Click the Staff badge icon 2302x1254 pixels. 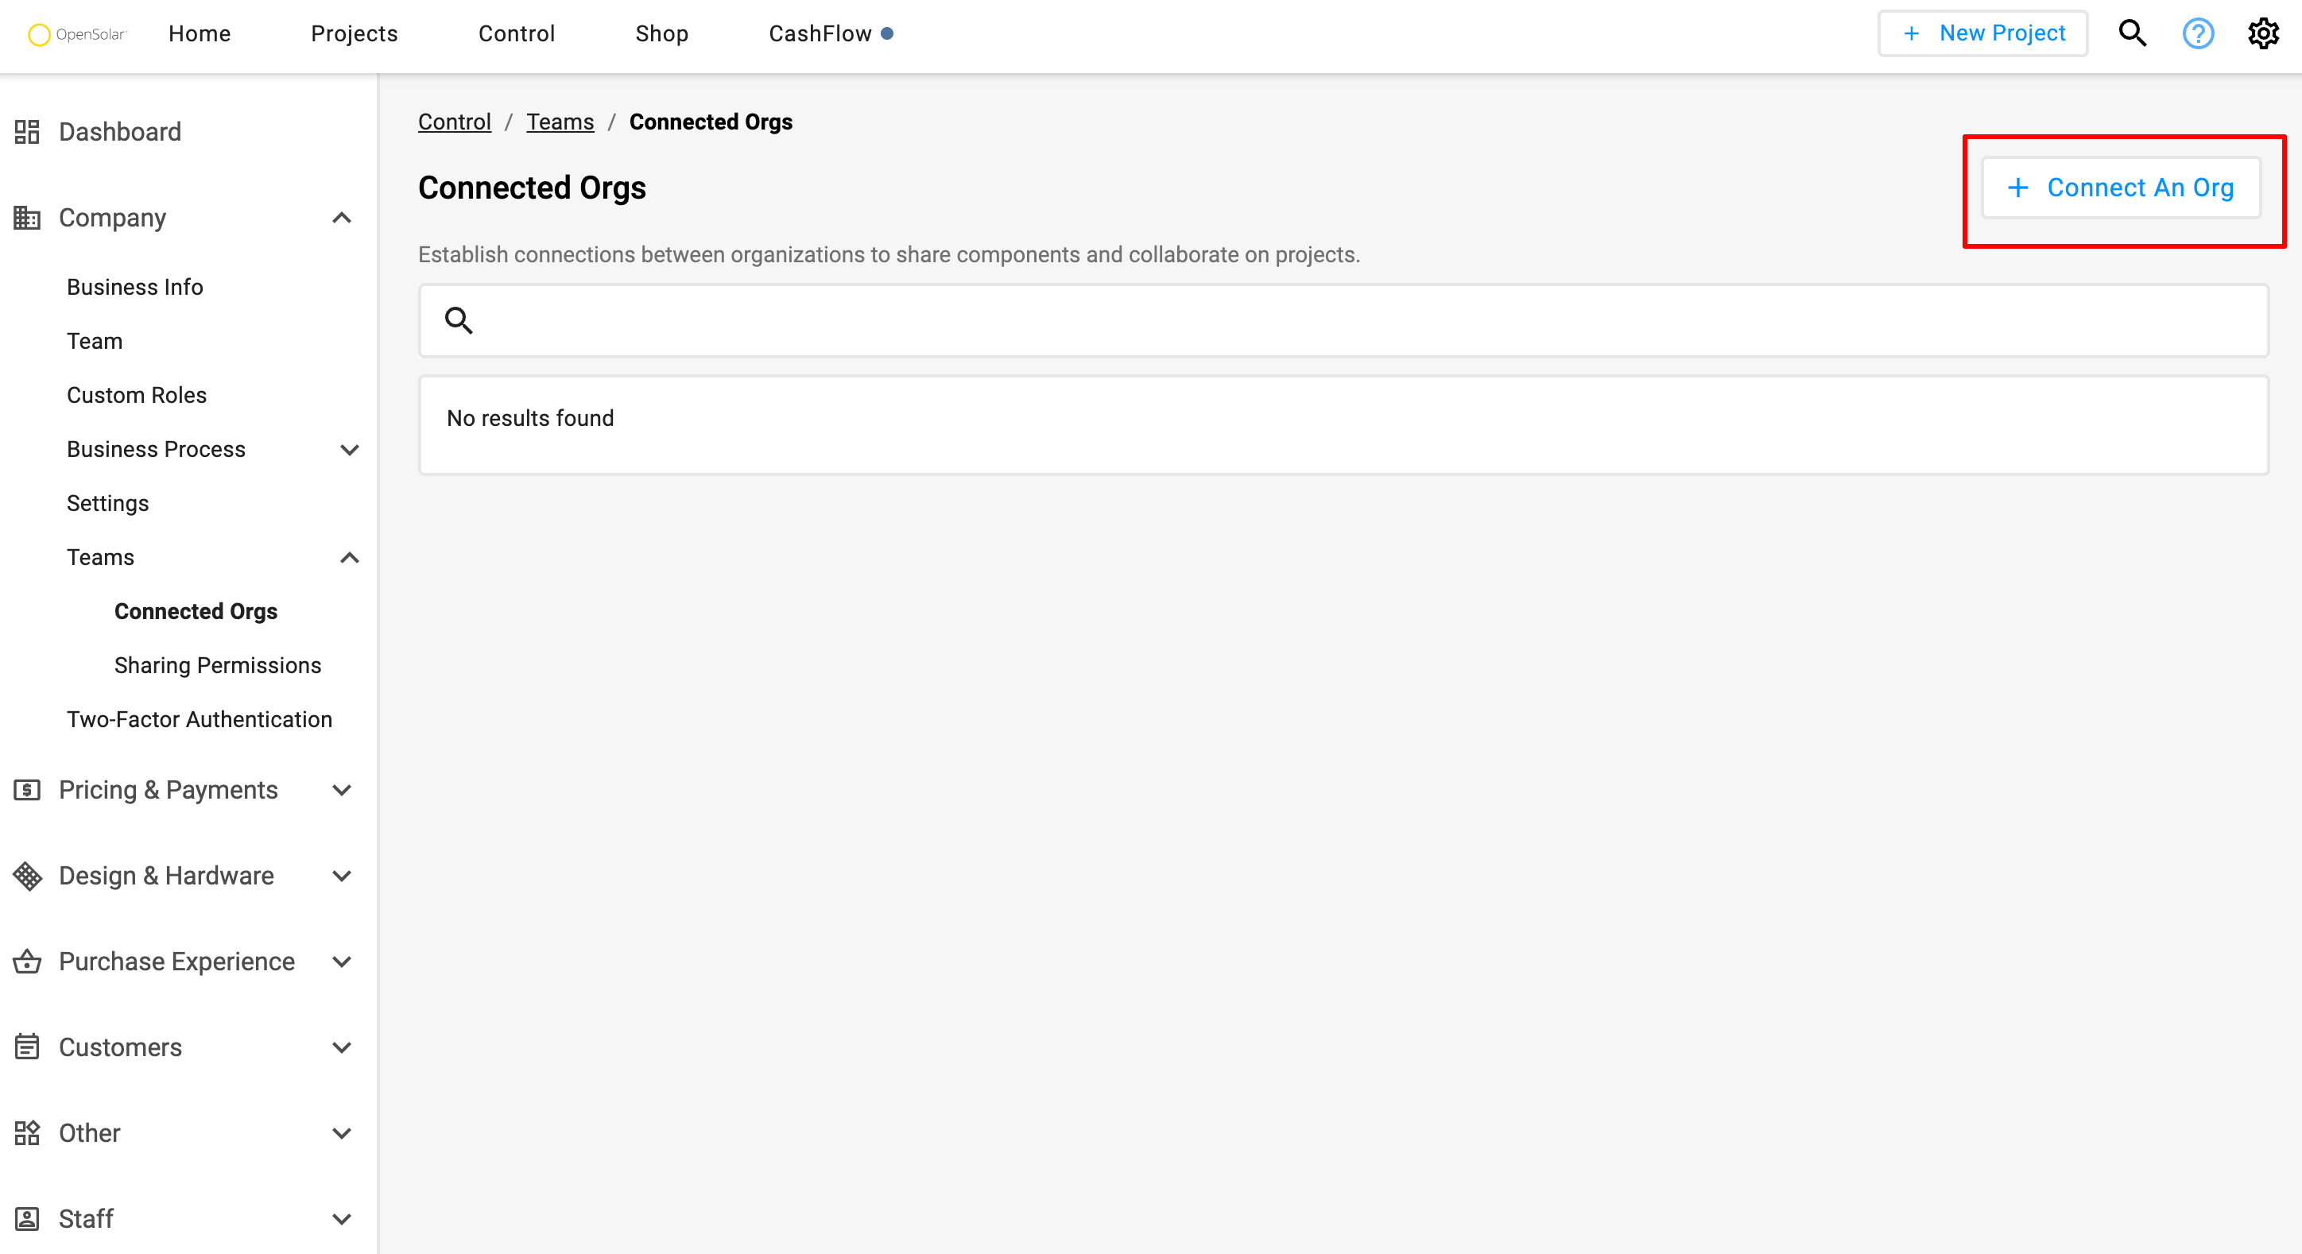(x=27, y=1218)
